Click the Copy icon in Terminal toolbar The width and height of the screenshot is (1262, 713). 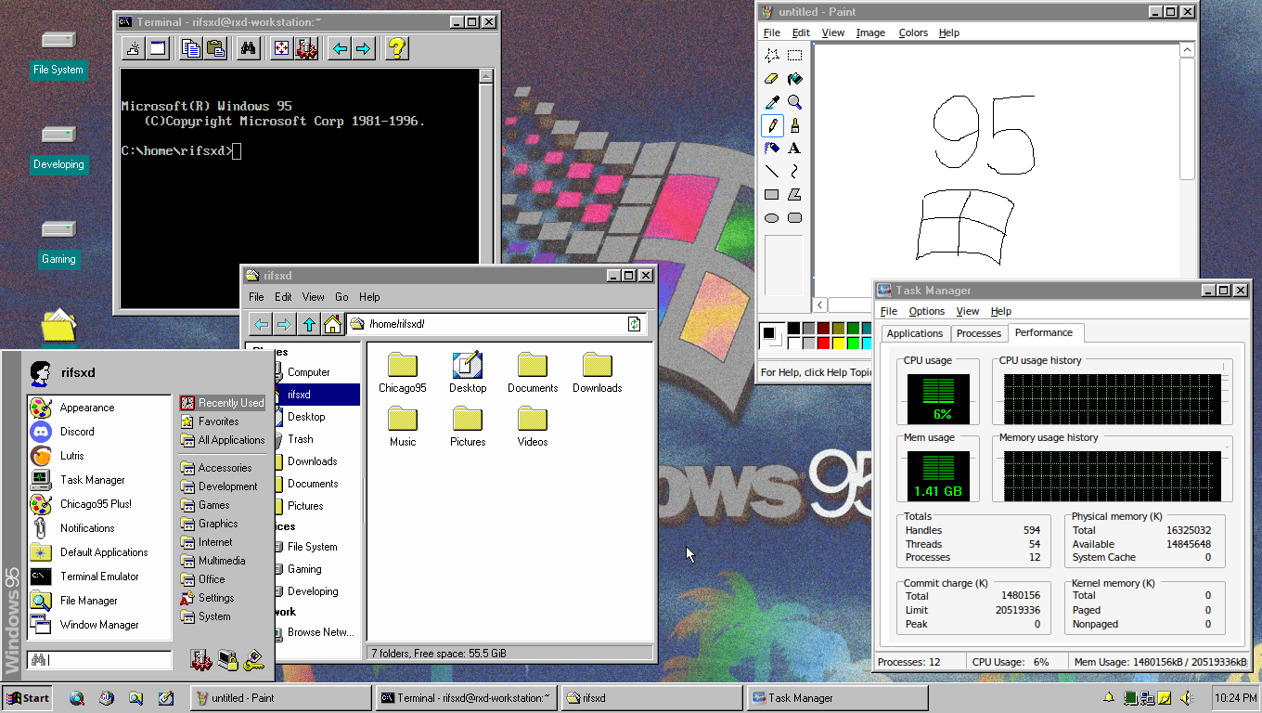[191, 48]
